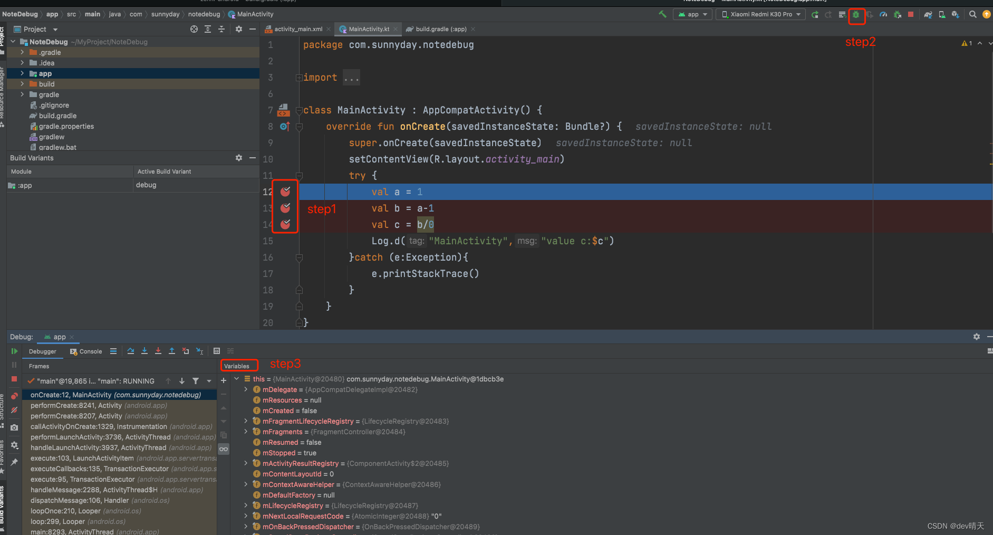
Task: Expand the mDelegate variable
Action: (245, 389)
